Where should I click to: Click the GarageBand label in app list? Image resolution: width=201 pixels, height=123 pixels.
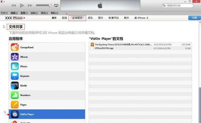27,47
